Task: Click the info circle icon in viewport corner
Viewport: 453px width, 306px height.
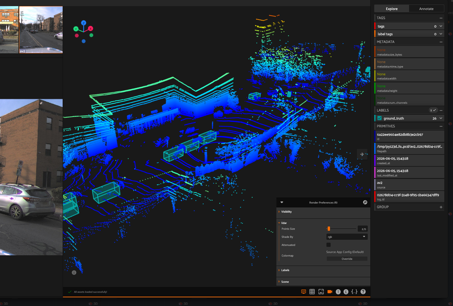Action: click(74, 272)
